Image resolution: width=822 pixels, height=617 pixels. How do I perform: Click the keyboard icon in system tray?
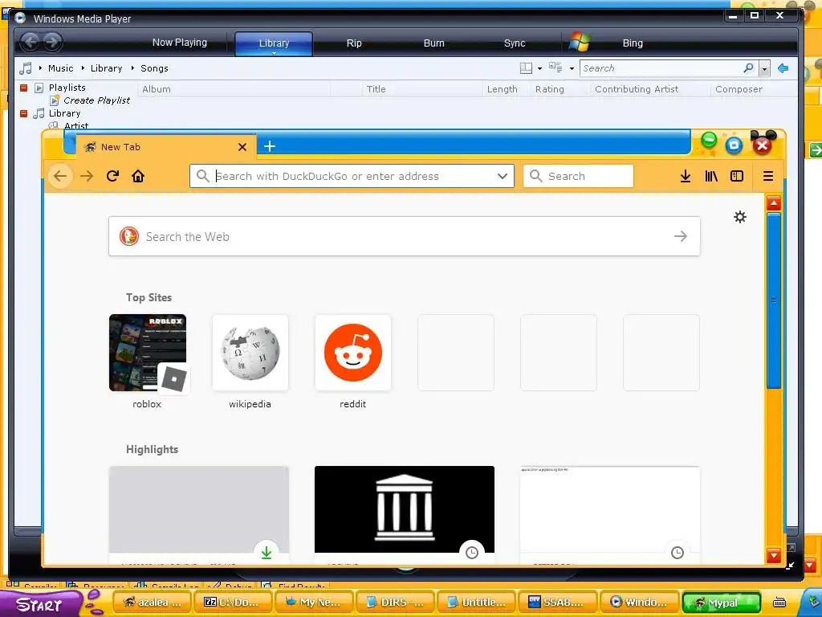[x=779, y=603]
